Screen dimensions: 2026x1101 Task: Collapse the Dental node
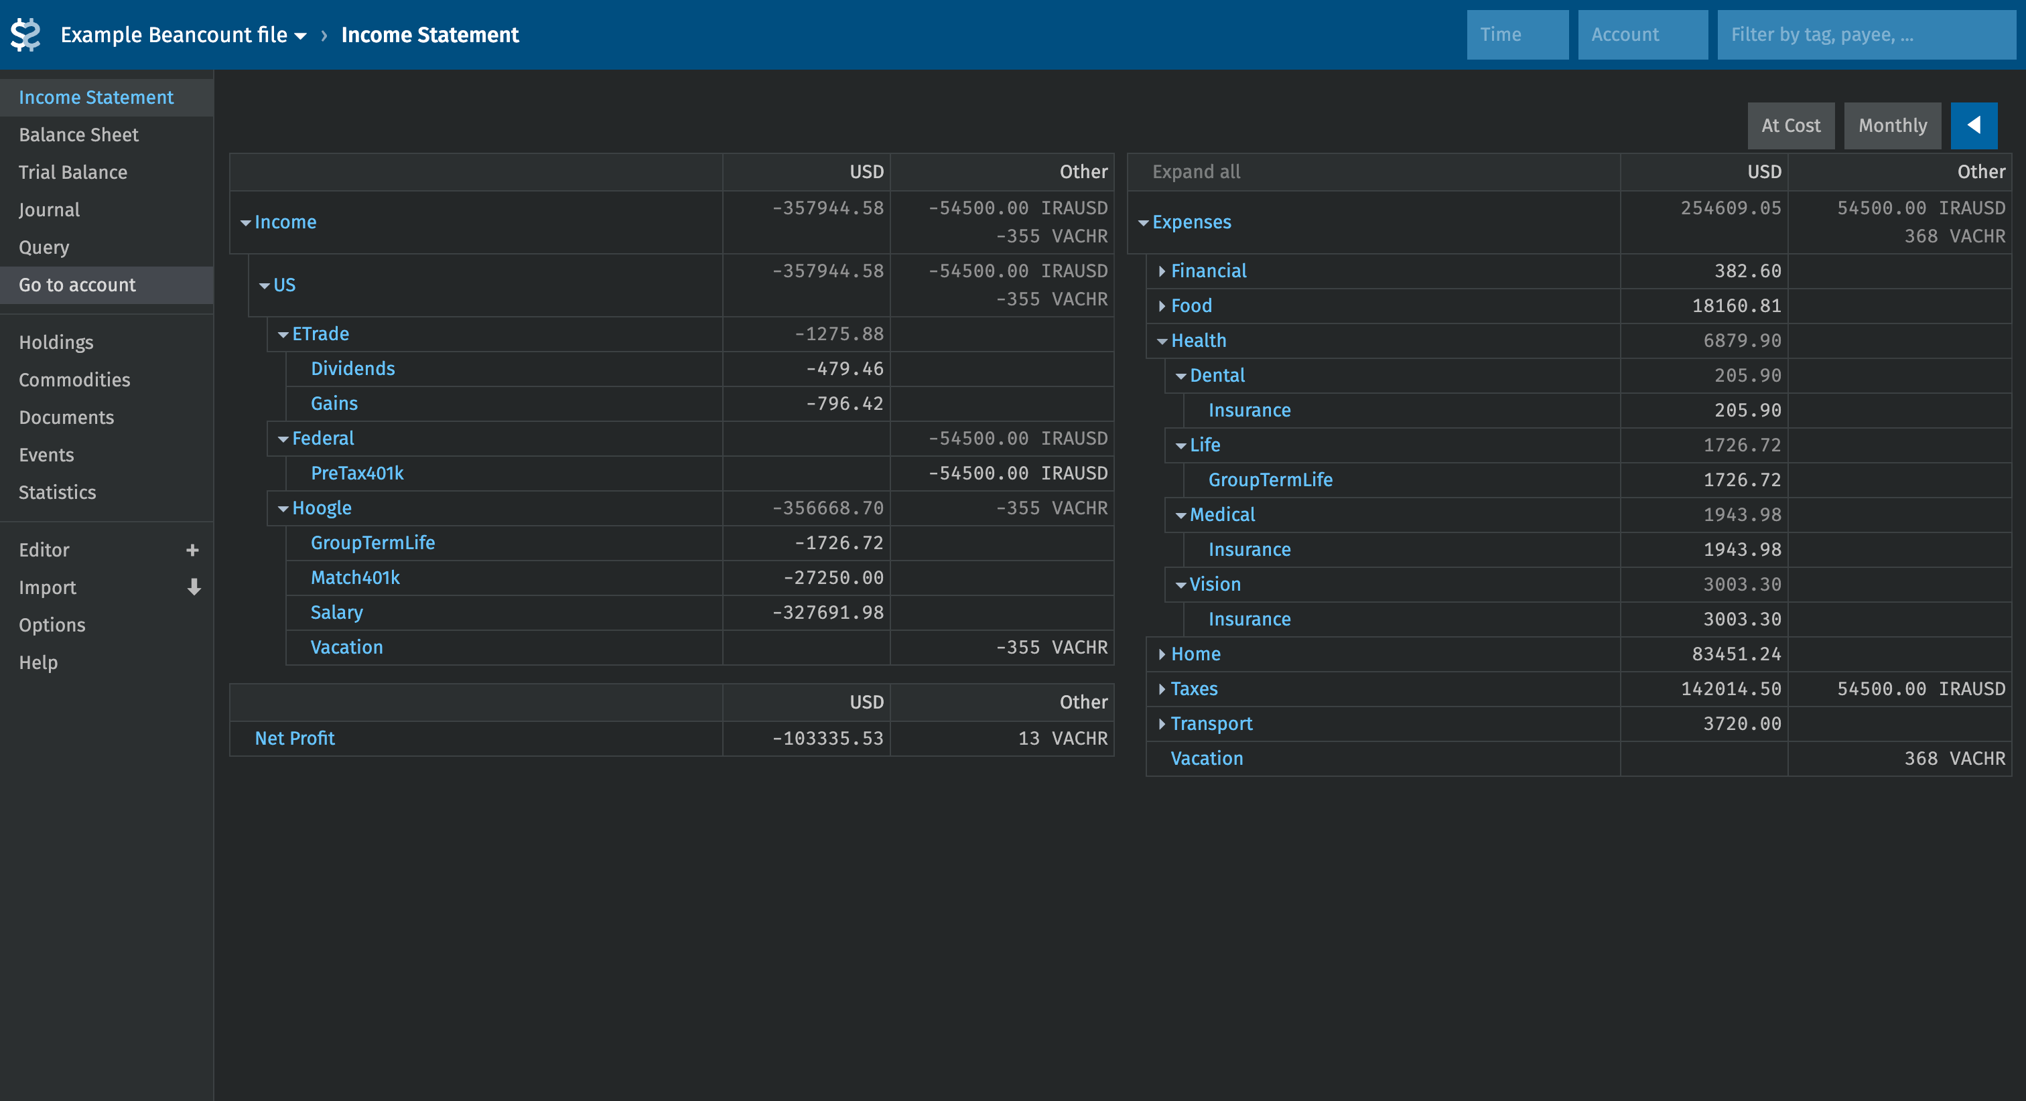click(1181, 376)
